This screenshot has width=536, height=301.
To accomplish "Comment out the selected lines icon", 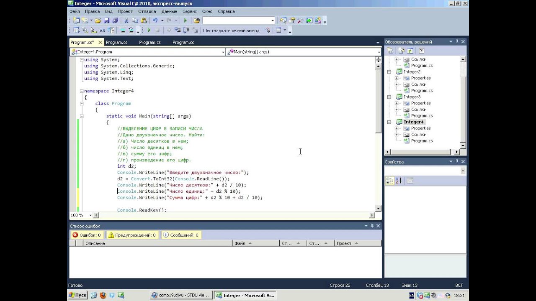I will 122,31.
